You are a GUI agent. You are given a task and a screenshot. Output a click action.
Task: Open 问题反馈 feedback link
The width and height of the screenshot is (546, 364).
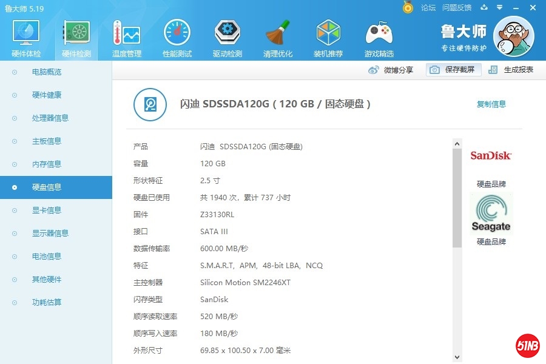456,8
